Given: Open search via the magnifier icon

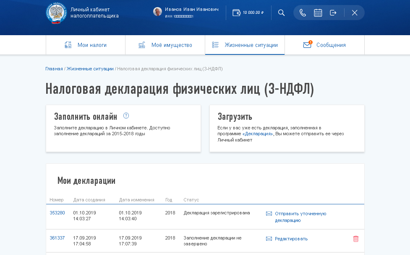Looking at the screenshot, I should click(x=281, y=13).
